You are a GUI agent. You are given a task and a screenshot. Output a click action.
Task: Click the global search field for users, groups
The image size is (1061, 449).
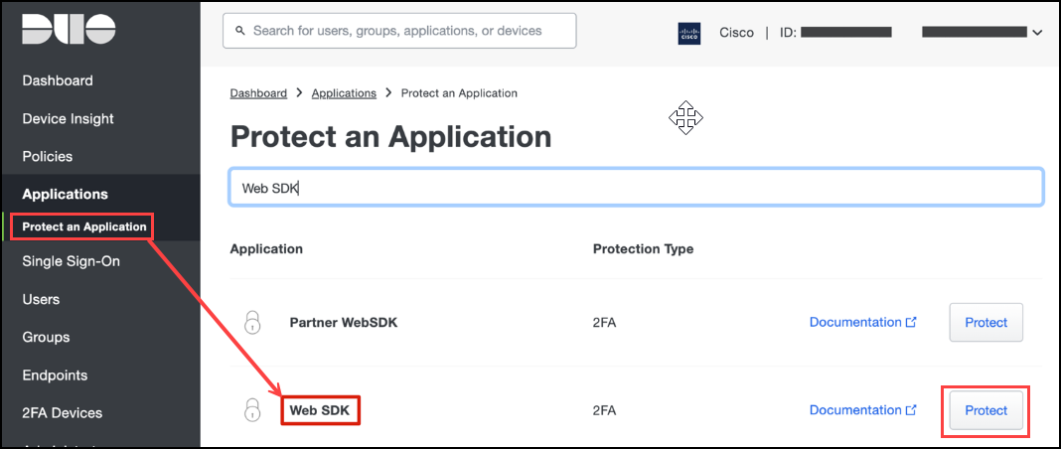(399, 31)
